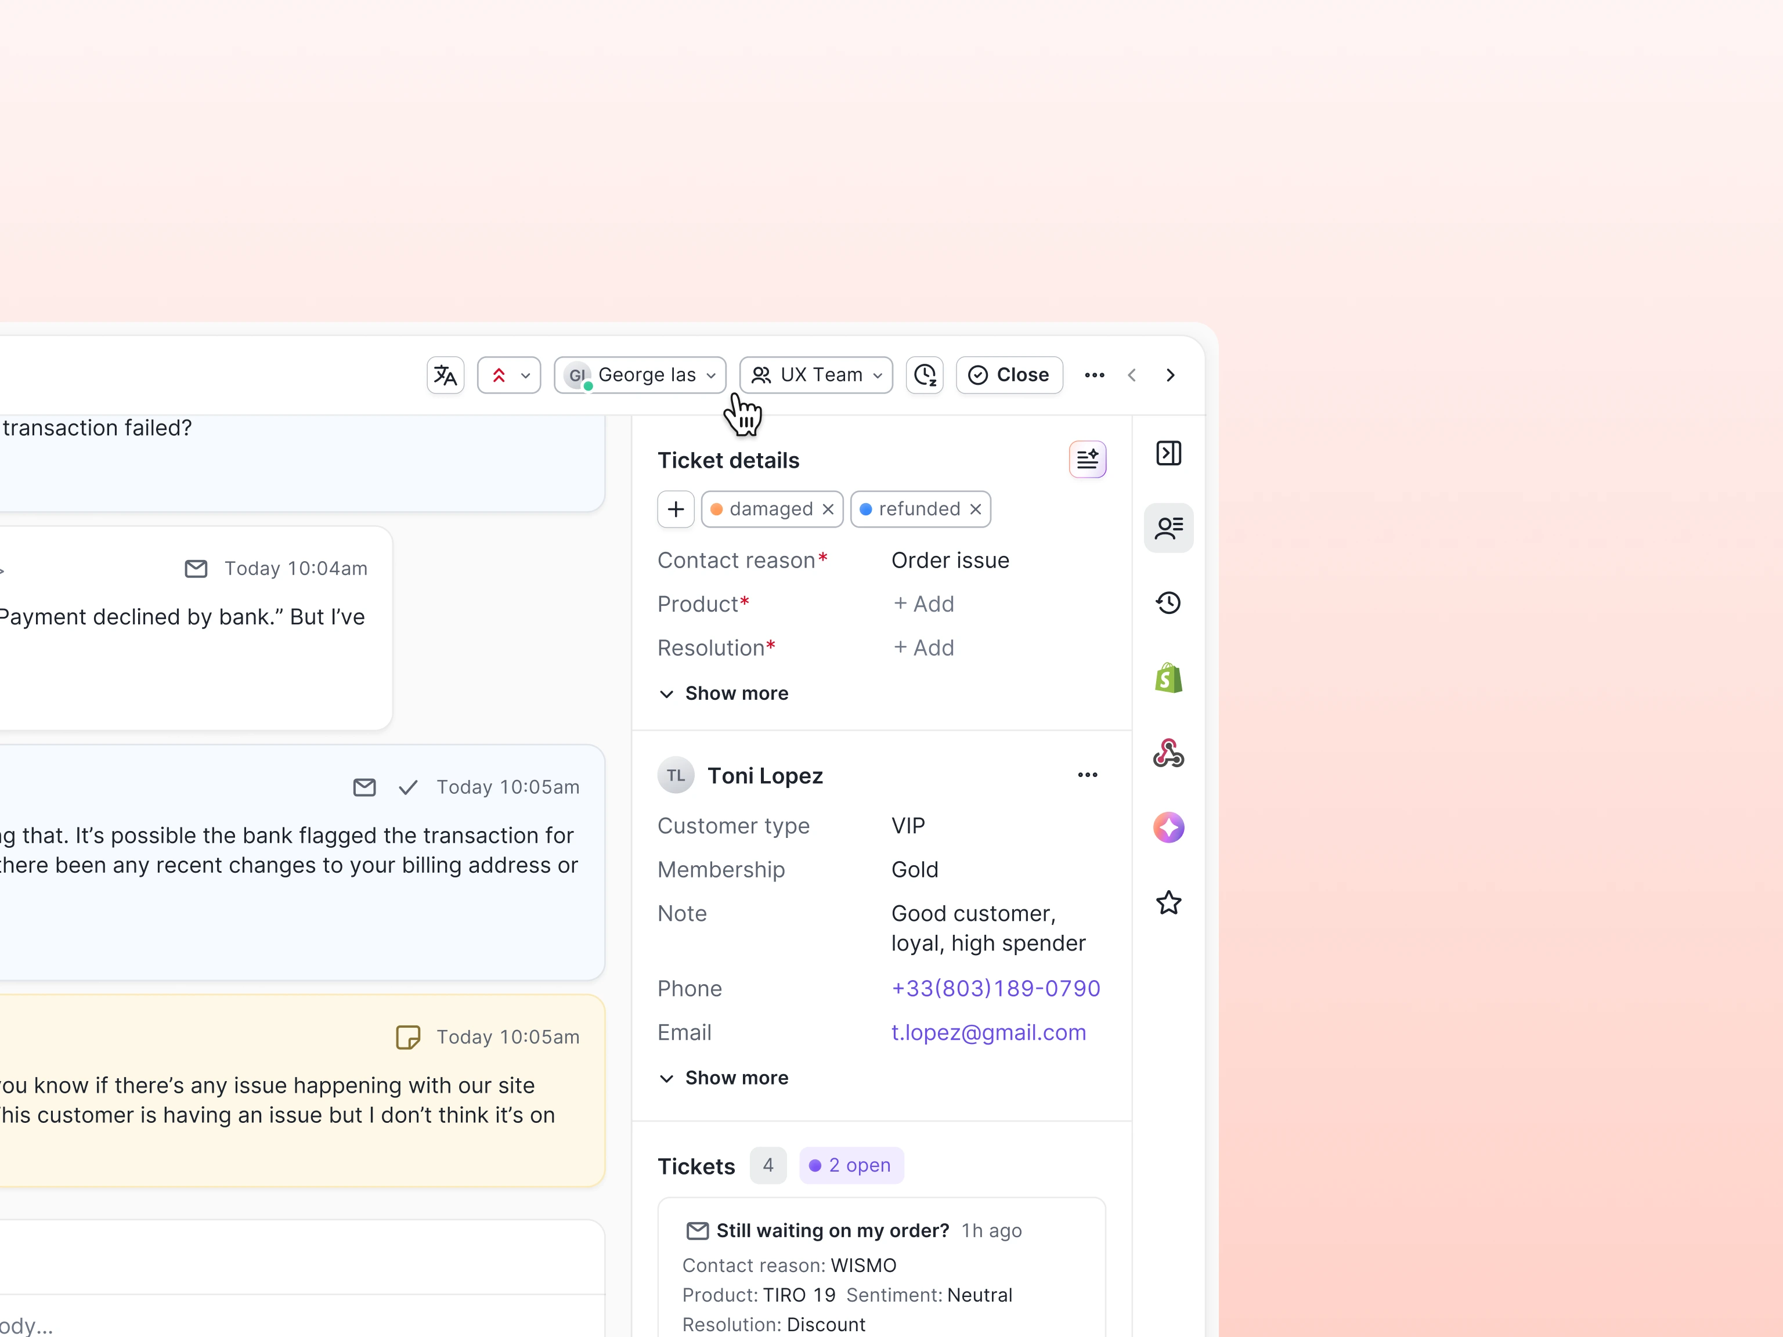Click email icon on 10:05am message
Screen dimensions: 1783x1337
point(364,787)
